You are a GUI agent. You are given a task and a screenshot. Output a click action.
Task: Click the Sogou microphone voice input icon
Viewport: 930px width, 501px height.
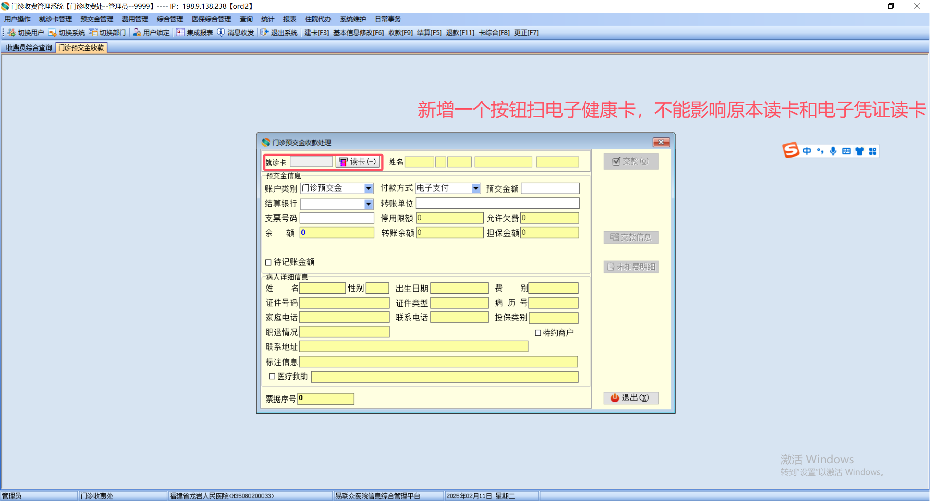tap(833, 151)
